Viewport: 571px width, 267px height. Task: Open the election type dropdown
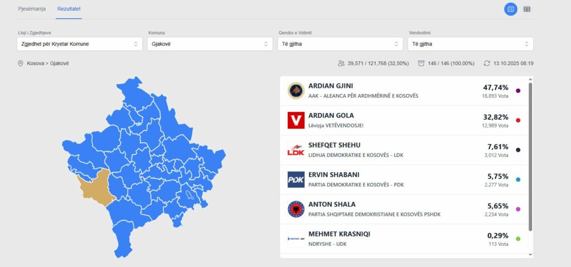80,44
